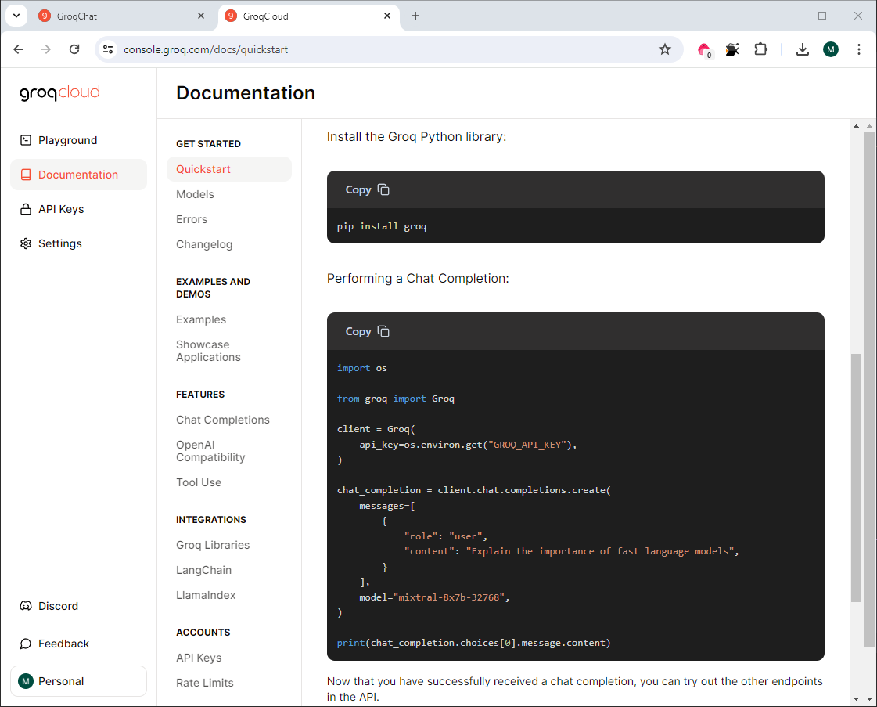Click the print(chat_completion...) code line
Screen dimensions: 877x707
pyautogui.click(x=474, y=643)
